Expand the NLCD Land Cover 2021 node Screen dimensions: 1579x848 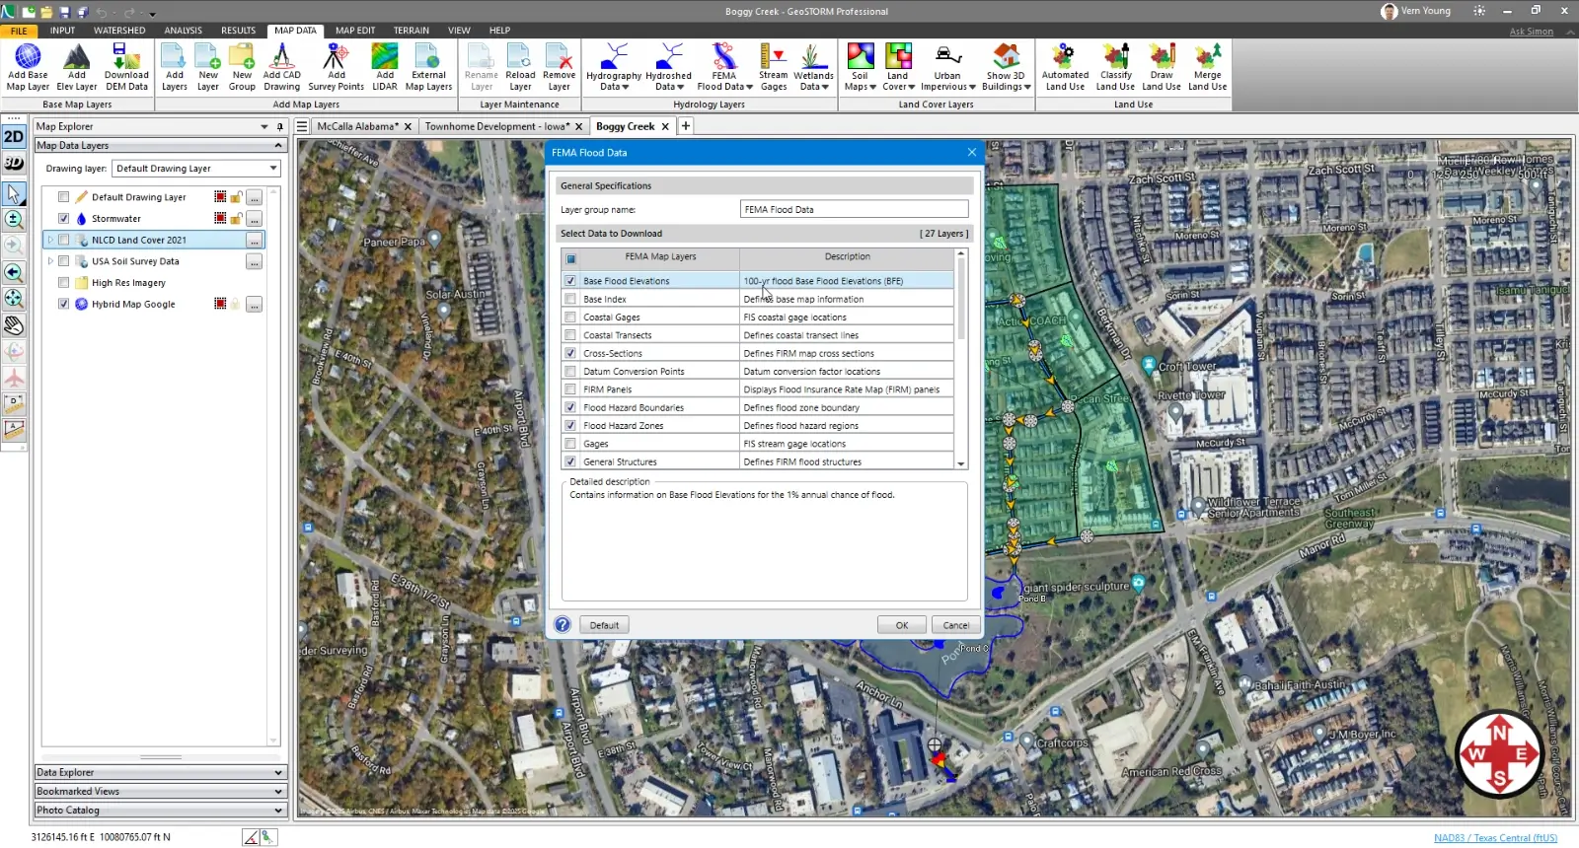coord(50,241)
